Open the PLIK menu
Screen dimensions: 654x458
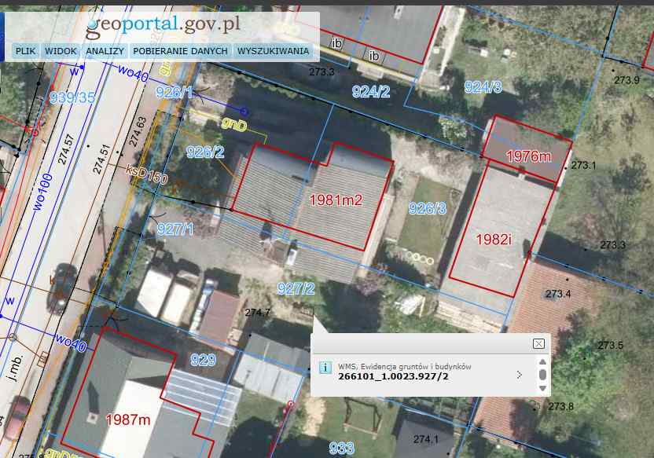click(x=26, y=51)
